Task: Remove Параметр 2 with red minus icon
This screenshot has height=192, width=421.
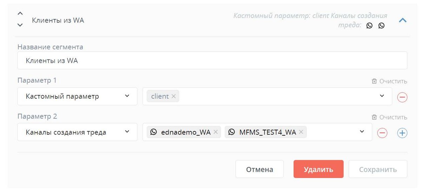Action: click(382, 133)
